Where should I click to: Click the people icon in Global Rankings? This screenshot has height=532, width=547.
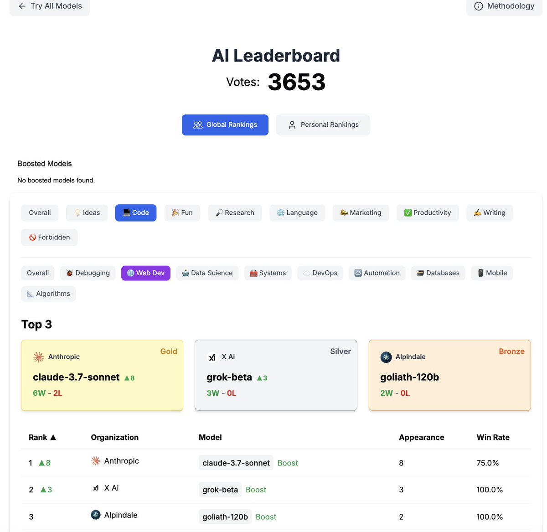pos(198,125)
